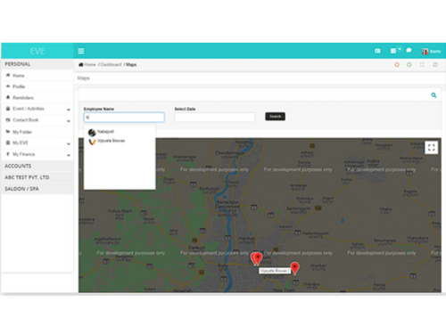The height and width of the screenshot is (334, 446).
Task: Go to Dashboard breadcrumb link
Action: 111,65
